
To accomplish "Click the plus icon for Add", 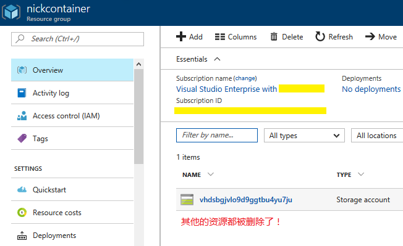I will tap(181, 36).
